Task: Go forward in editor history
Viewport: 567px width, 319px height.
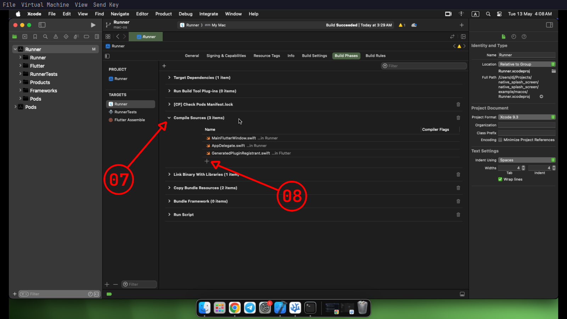Action: [x=124, y=37]
